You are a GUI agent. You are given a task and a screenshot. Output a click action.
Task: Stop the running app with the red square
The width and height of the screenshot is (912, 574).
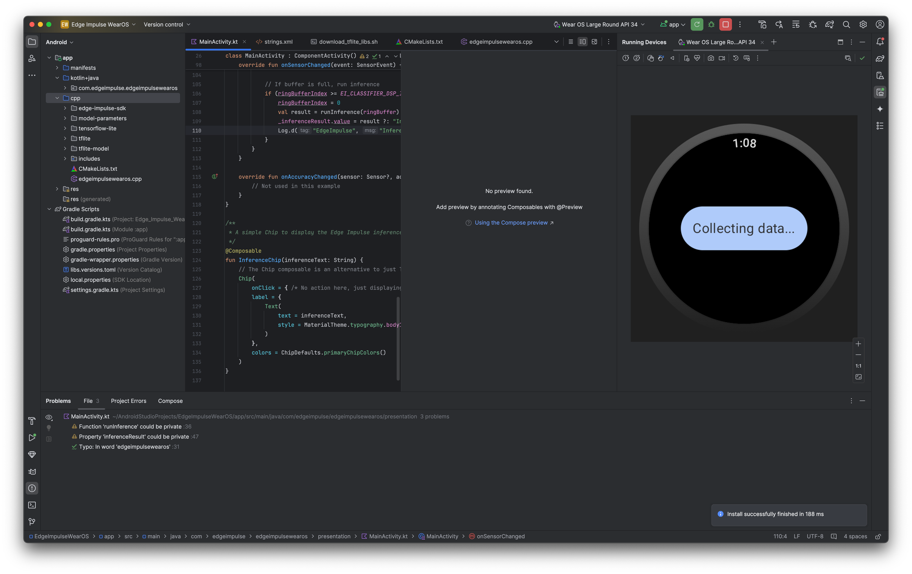click(x=725, y=24)
